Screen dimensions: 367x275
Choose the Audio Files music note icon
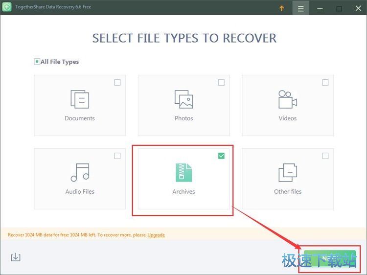tap(80, 173)
